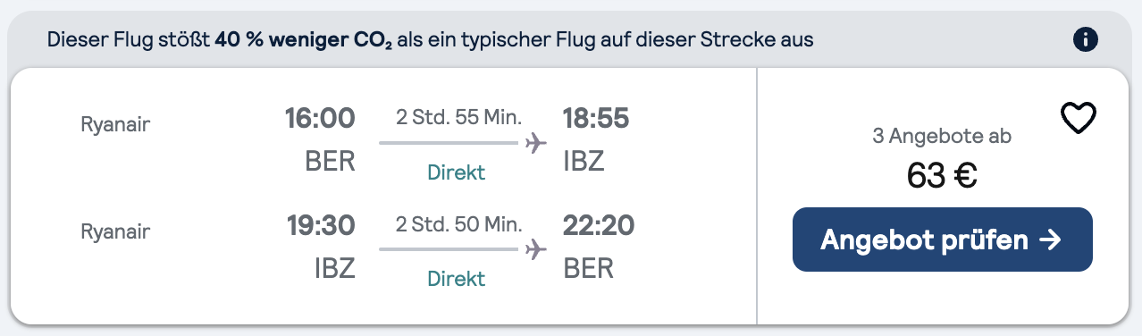Click the 16:00 departure time
The width and height of the screenshot is (1142, 336).
coord(320,118)
